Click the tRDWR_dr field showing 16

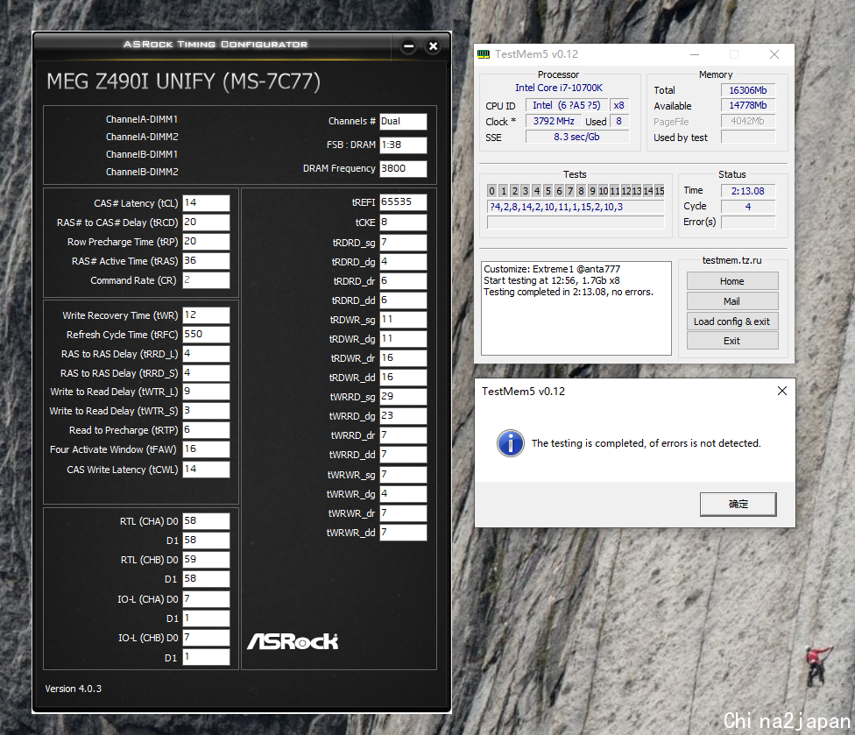click(x=403, y=358)
